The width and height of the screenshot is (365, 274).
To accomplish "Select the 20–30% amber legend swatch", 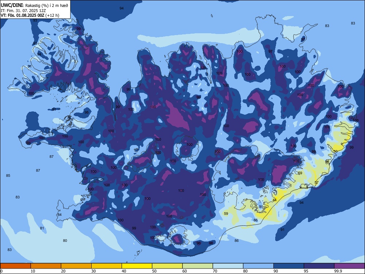I will point(76,266).
